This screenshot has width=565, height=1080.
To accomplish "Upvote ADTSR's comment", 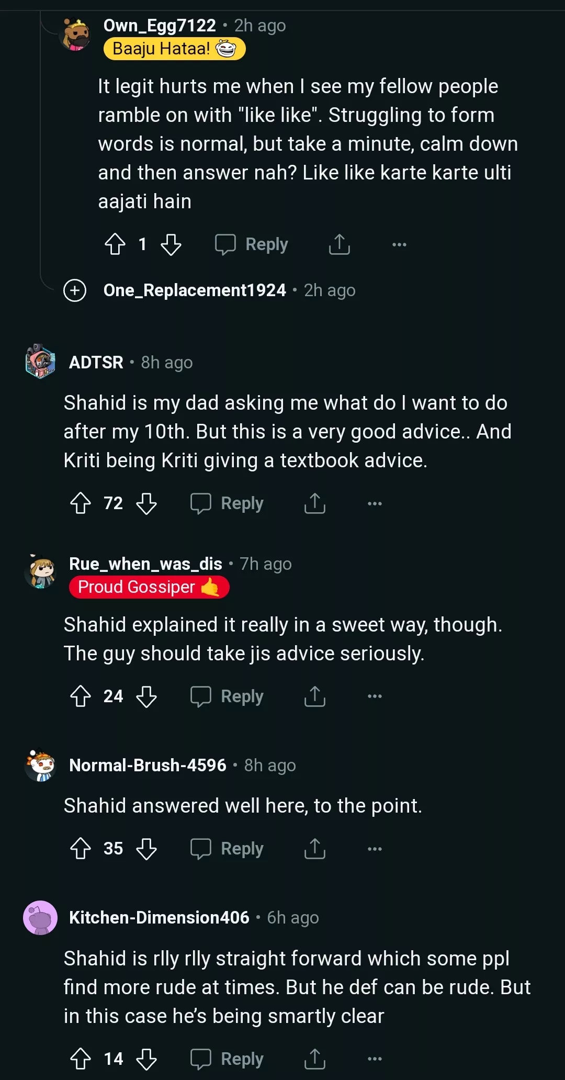I will pos(81,503).
